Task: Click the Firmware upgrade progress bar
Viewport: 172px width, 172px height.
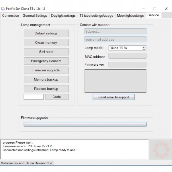Action: pos(85,124)
